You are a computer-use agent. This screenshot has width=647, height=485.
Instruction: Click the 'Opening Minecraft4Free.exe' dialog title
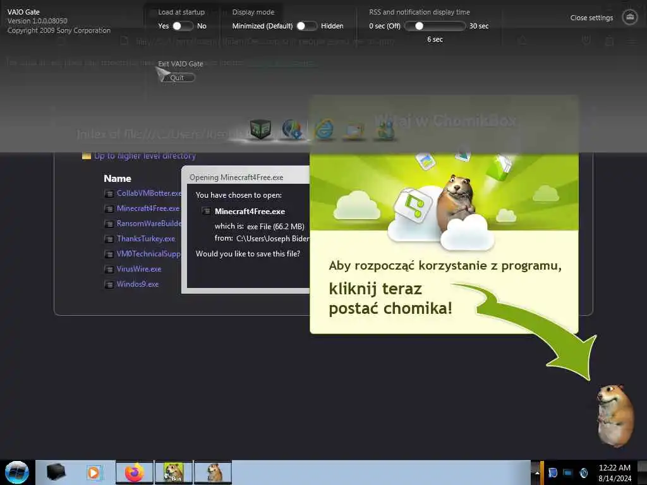coord(236,177)
